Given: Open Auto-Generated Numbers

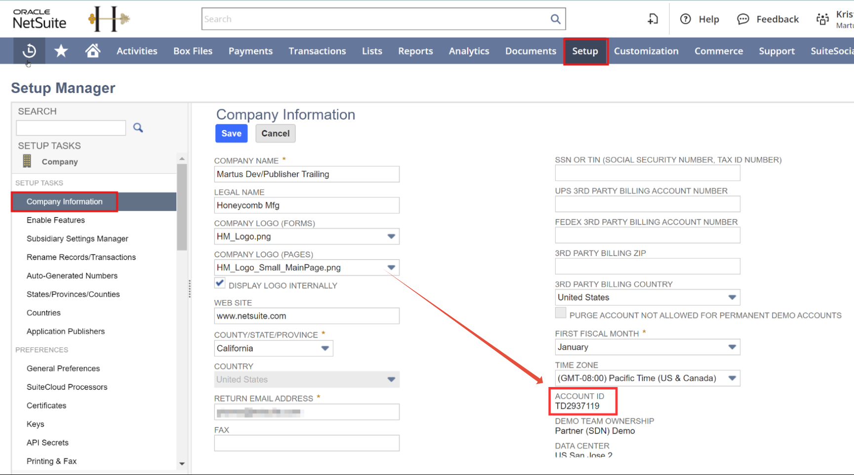Looking at the screenshot, I should (x=72, y=276).
